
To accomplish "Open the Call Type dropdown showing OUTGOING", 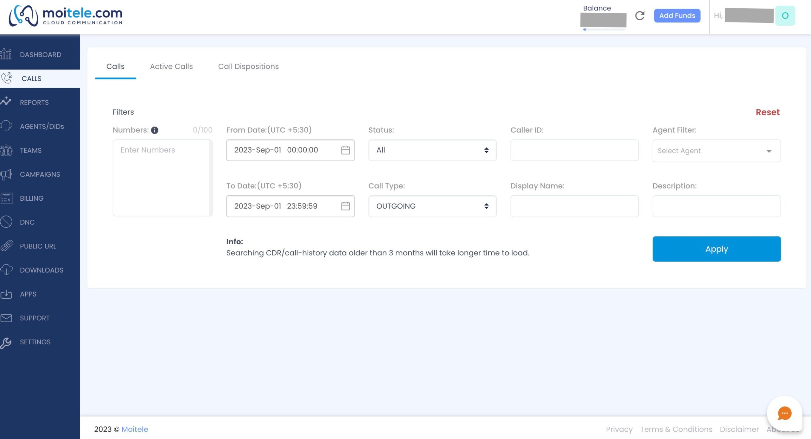I will click(432, 206).
